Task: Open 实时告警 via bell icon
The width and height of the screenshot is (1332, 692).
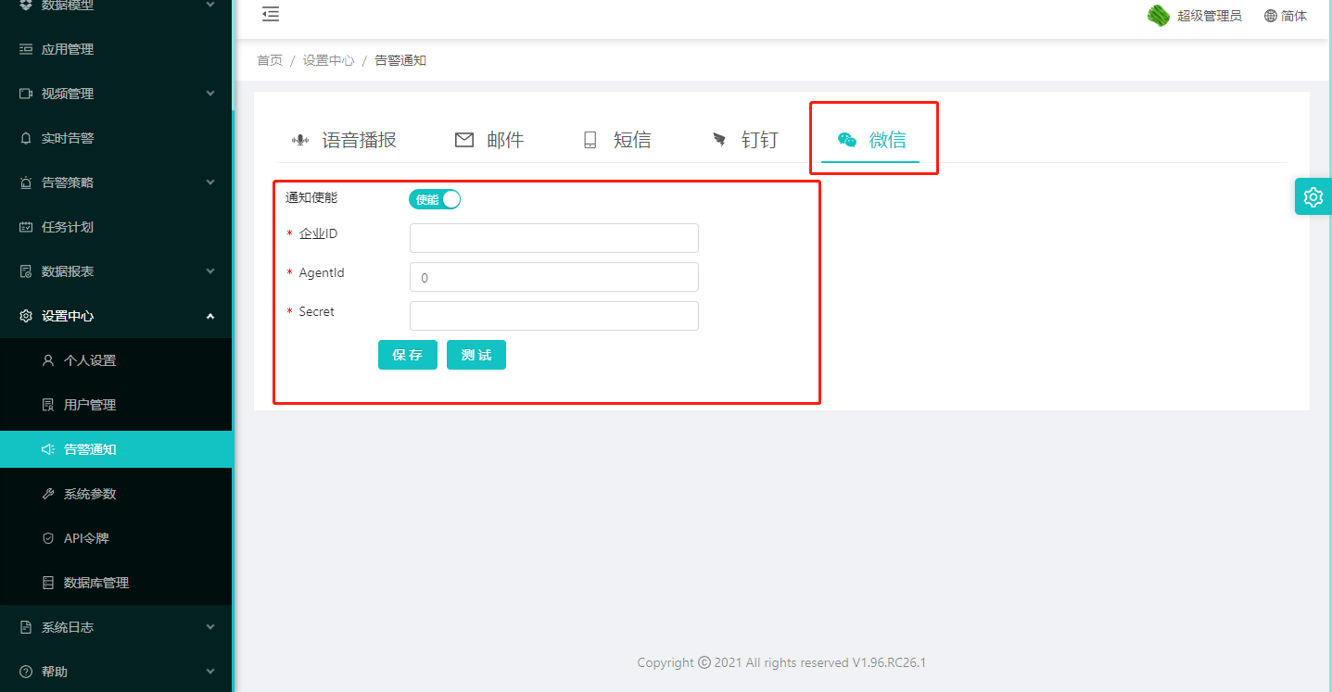Action: point(26,138)
